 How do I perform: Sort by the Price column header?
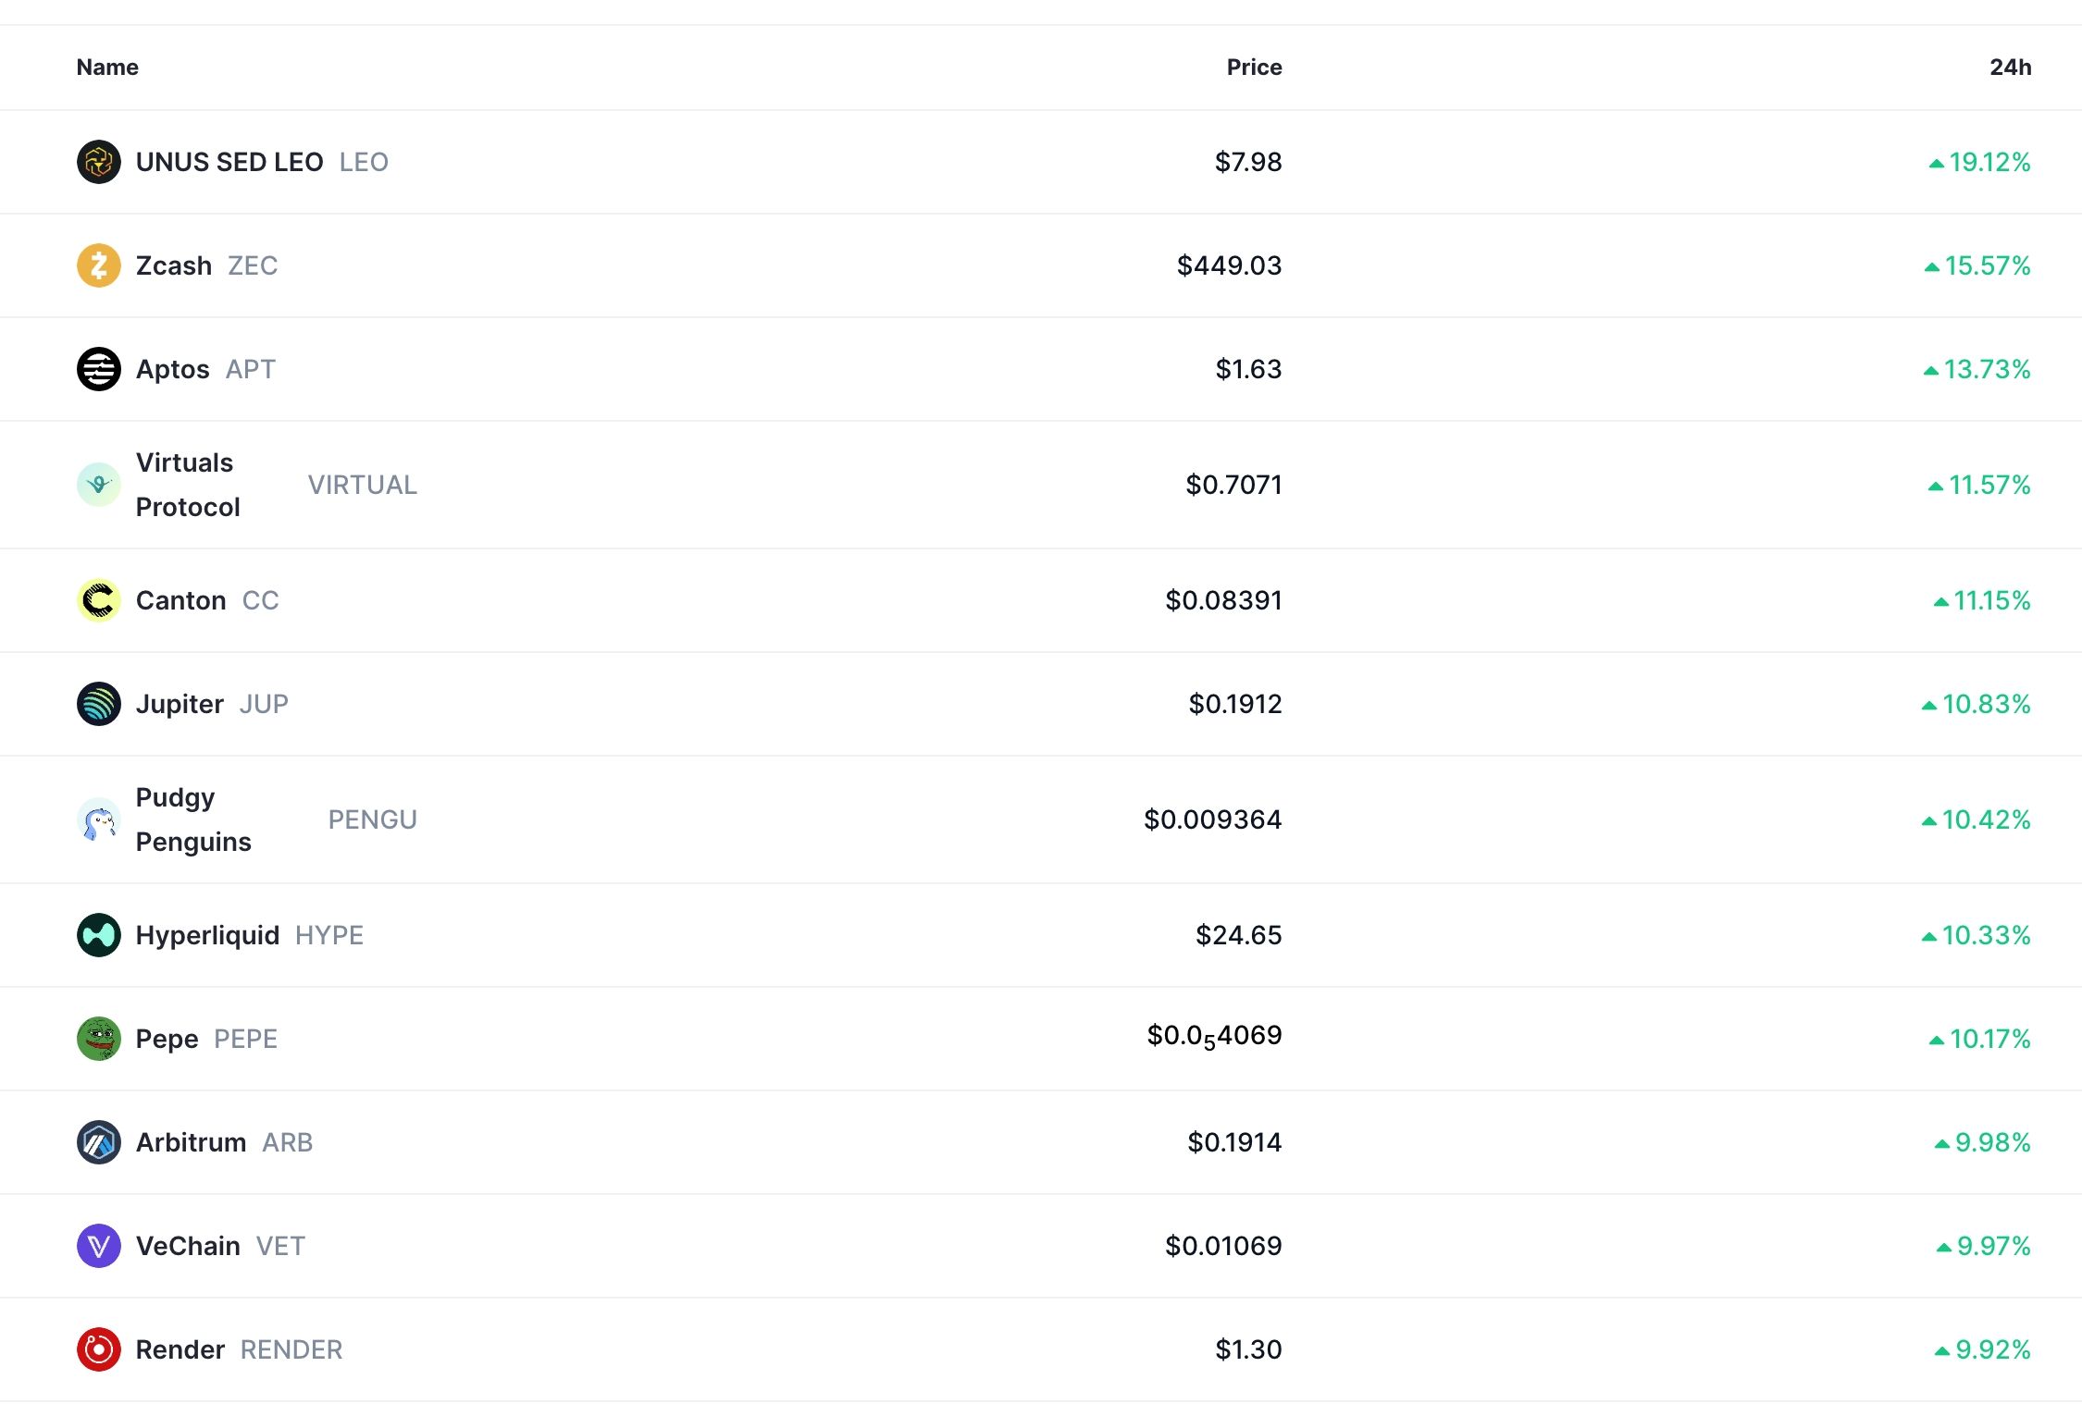pyautogui.click(x=1254, y=68)
